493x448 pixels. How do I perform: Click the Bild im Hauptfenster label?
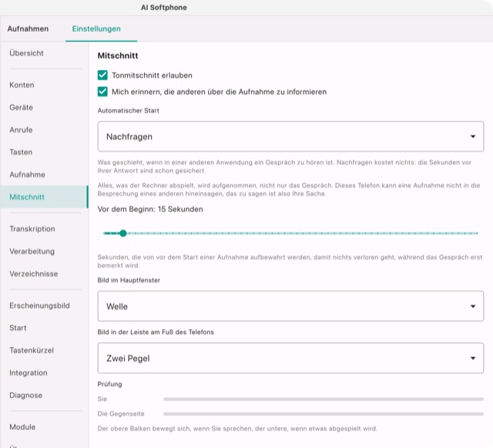pyautogui.click(x=129, y=280)
